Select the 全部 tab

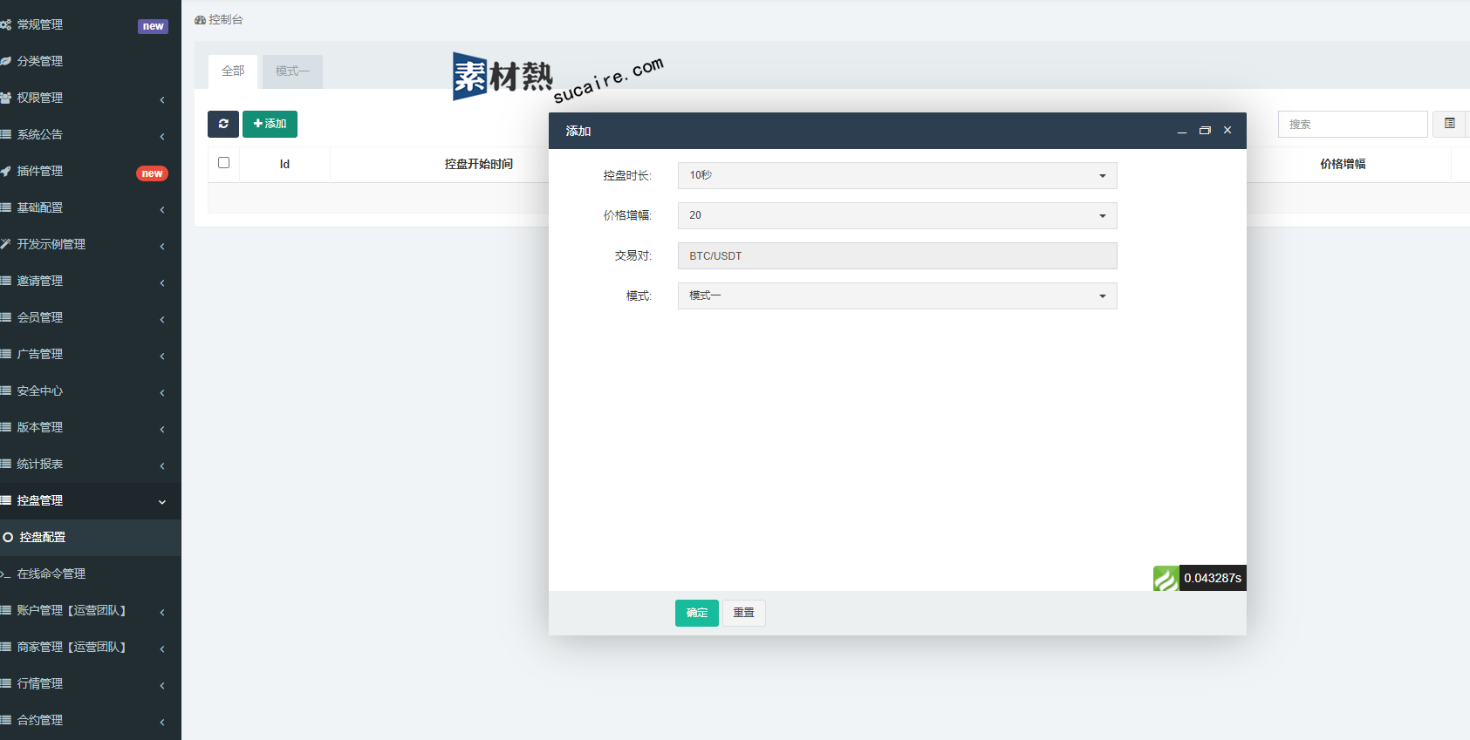point(233,71)
